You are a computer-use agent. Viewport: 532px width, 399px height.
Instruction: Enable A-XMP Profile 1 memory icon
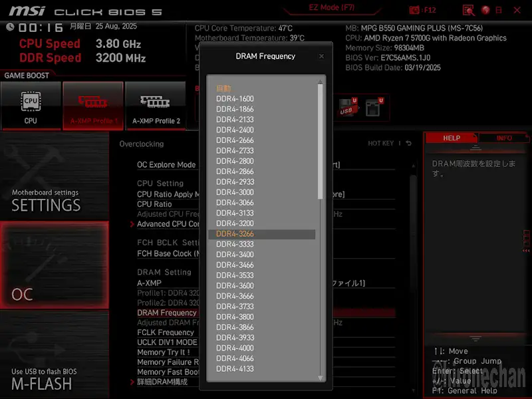point(93,106)
